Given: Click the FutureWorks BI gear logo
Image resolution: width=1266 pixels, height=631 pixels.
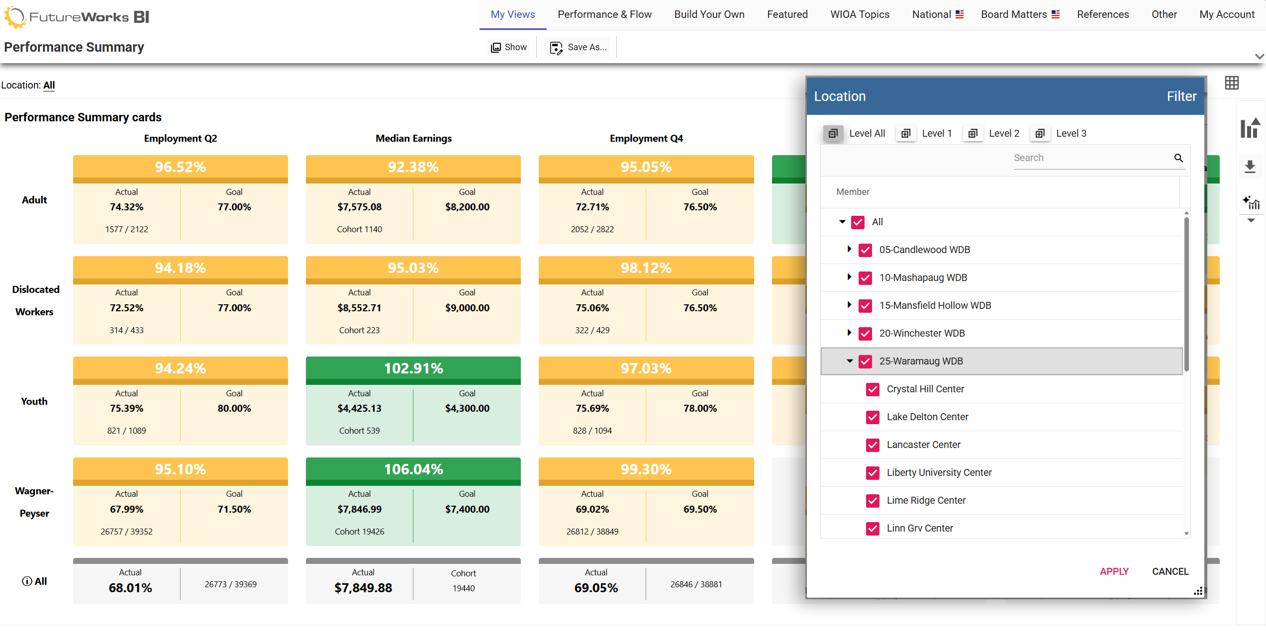Looking at the screenshot, I should tap(15, 17).
